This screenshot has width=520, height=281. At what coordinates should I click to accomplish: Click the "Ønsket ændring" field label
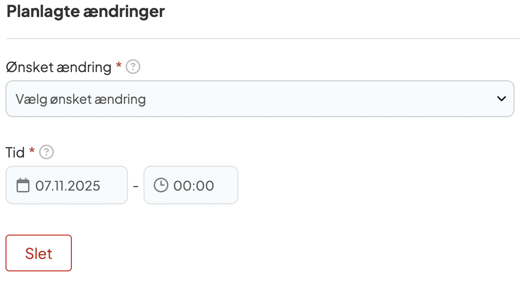pos(58,67)
